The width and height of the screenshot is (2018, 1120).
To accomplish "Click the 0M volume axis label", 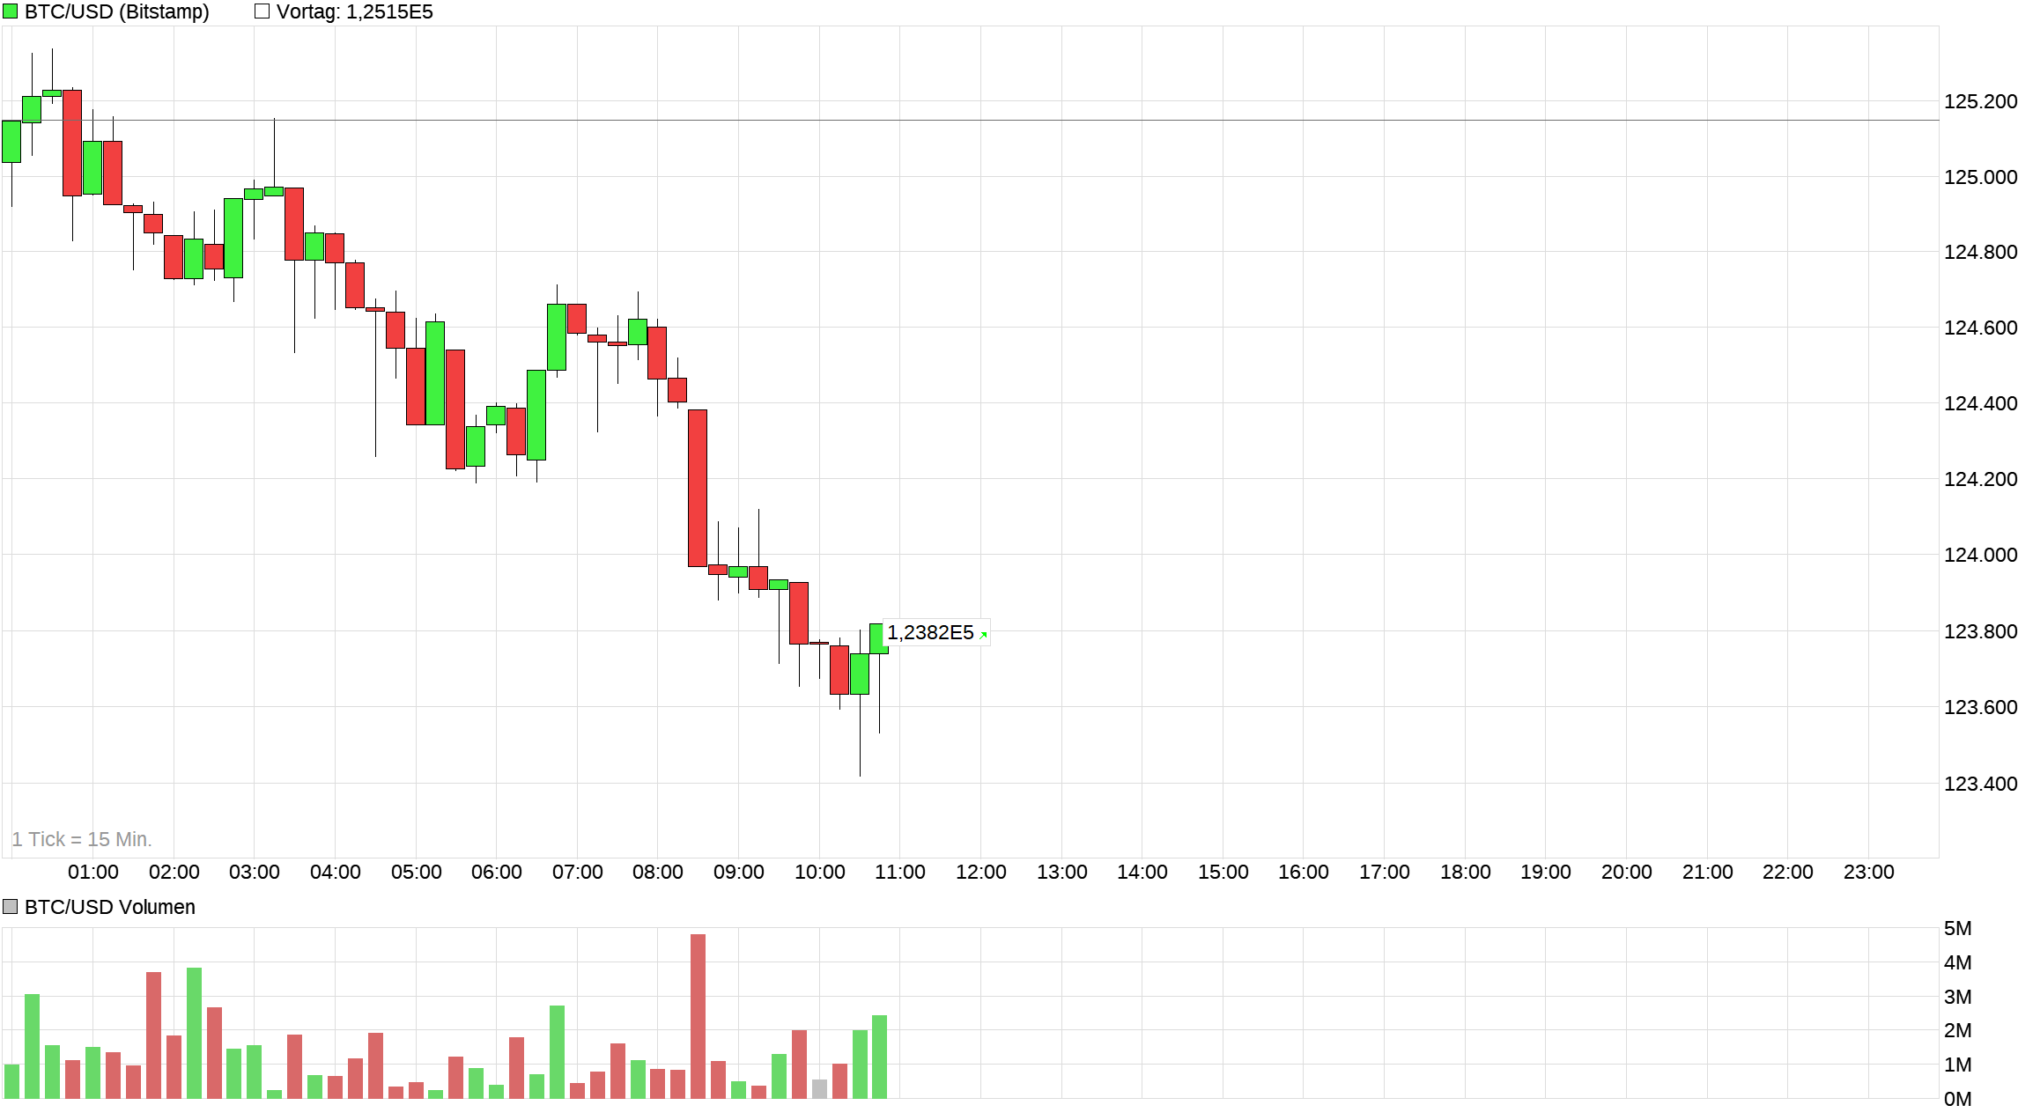I will (1957, 1099).
